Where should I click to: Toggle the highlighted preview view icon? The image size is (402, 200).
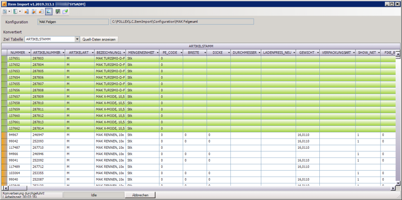click(49, 11)
